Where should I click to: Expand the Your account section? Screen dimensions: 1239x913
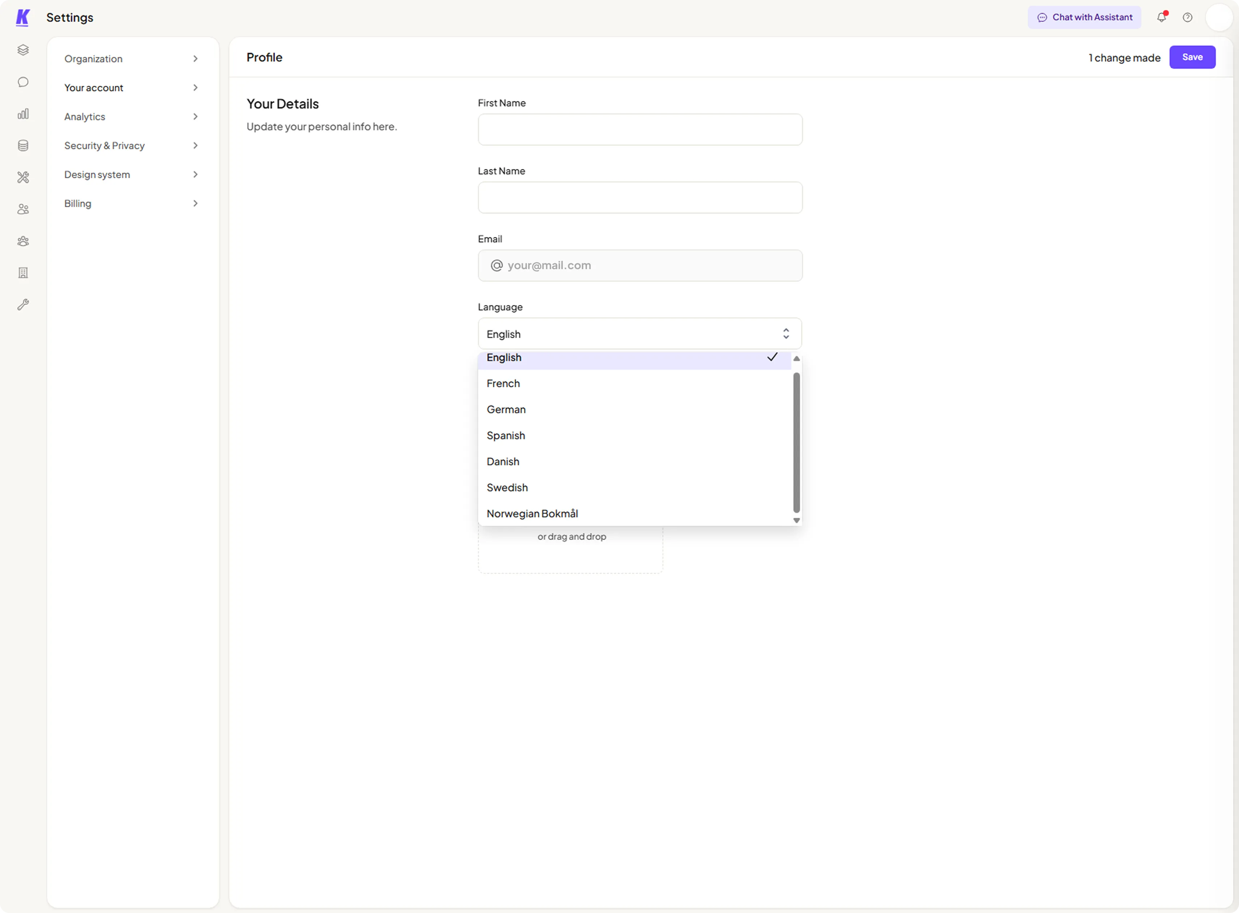pos(131,87)
